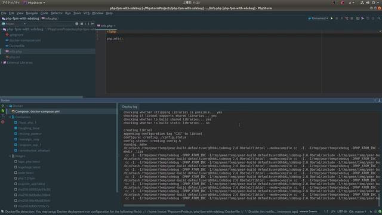Open the View menu
The height and width of the screenshot is (215, 382).
point(20,13)
